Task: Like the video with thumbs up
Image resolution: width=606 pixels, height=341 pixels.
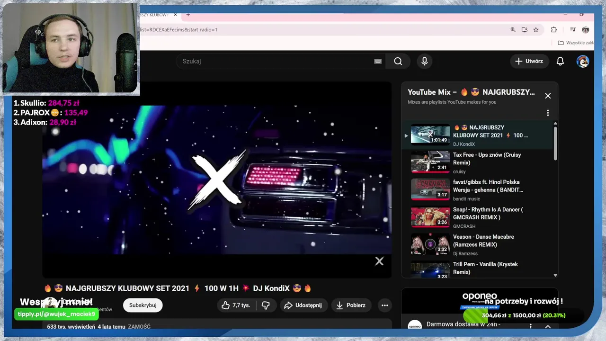Action: tap(236, 305)
